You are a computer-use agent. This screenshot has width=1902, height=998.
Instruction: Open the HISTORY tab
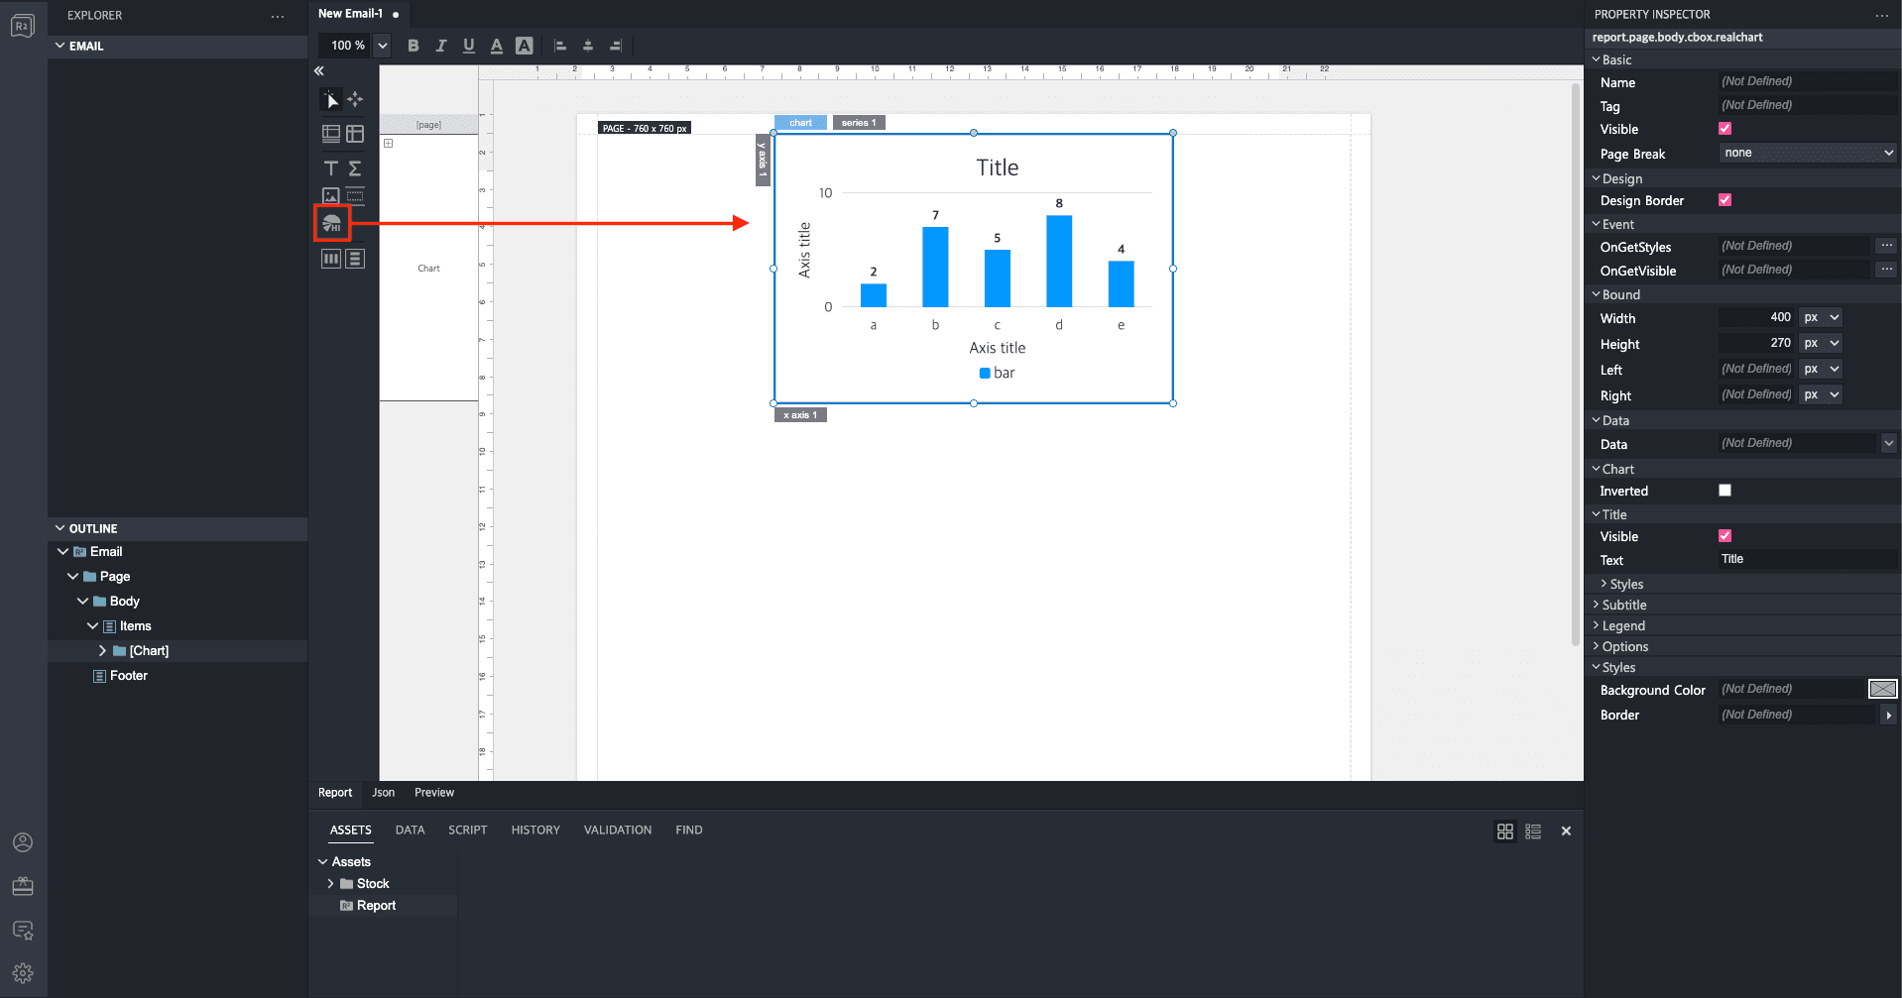tap(535, 831)
